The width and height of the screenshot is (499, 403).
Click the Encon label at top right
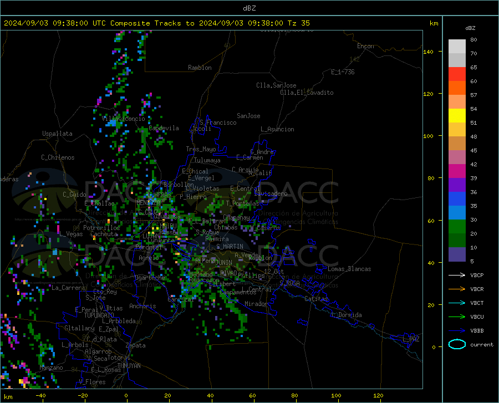pyautogui.click(x=365, y=46)
